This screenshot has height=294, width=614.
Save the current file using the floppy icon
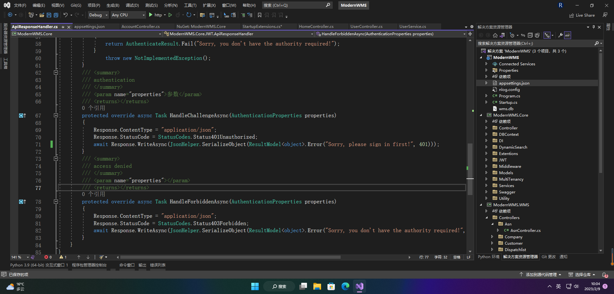(49, 15)
